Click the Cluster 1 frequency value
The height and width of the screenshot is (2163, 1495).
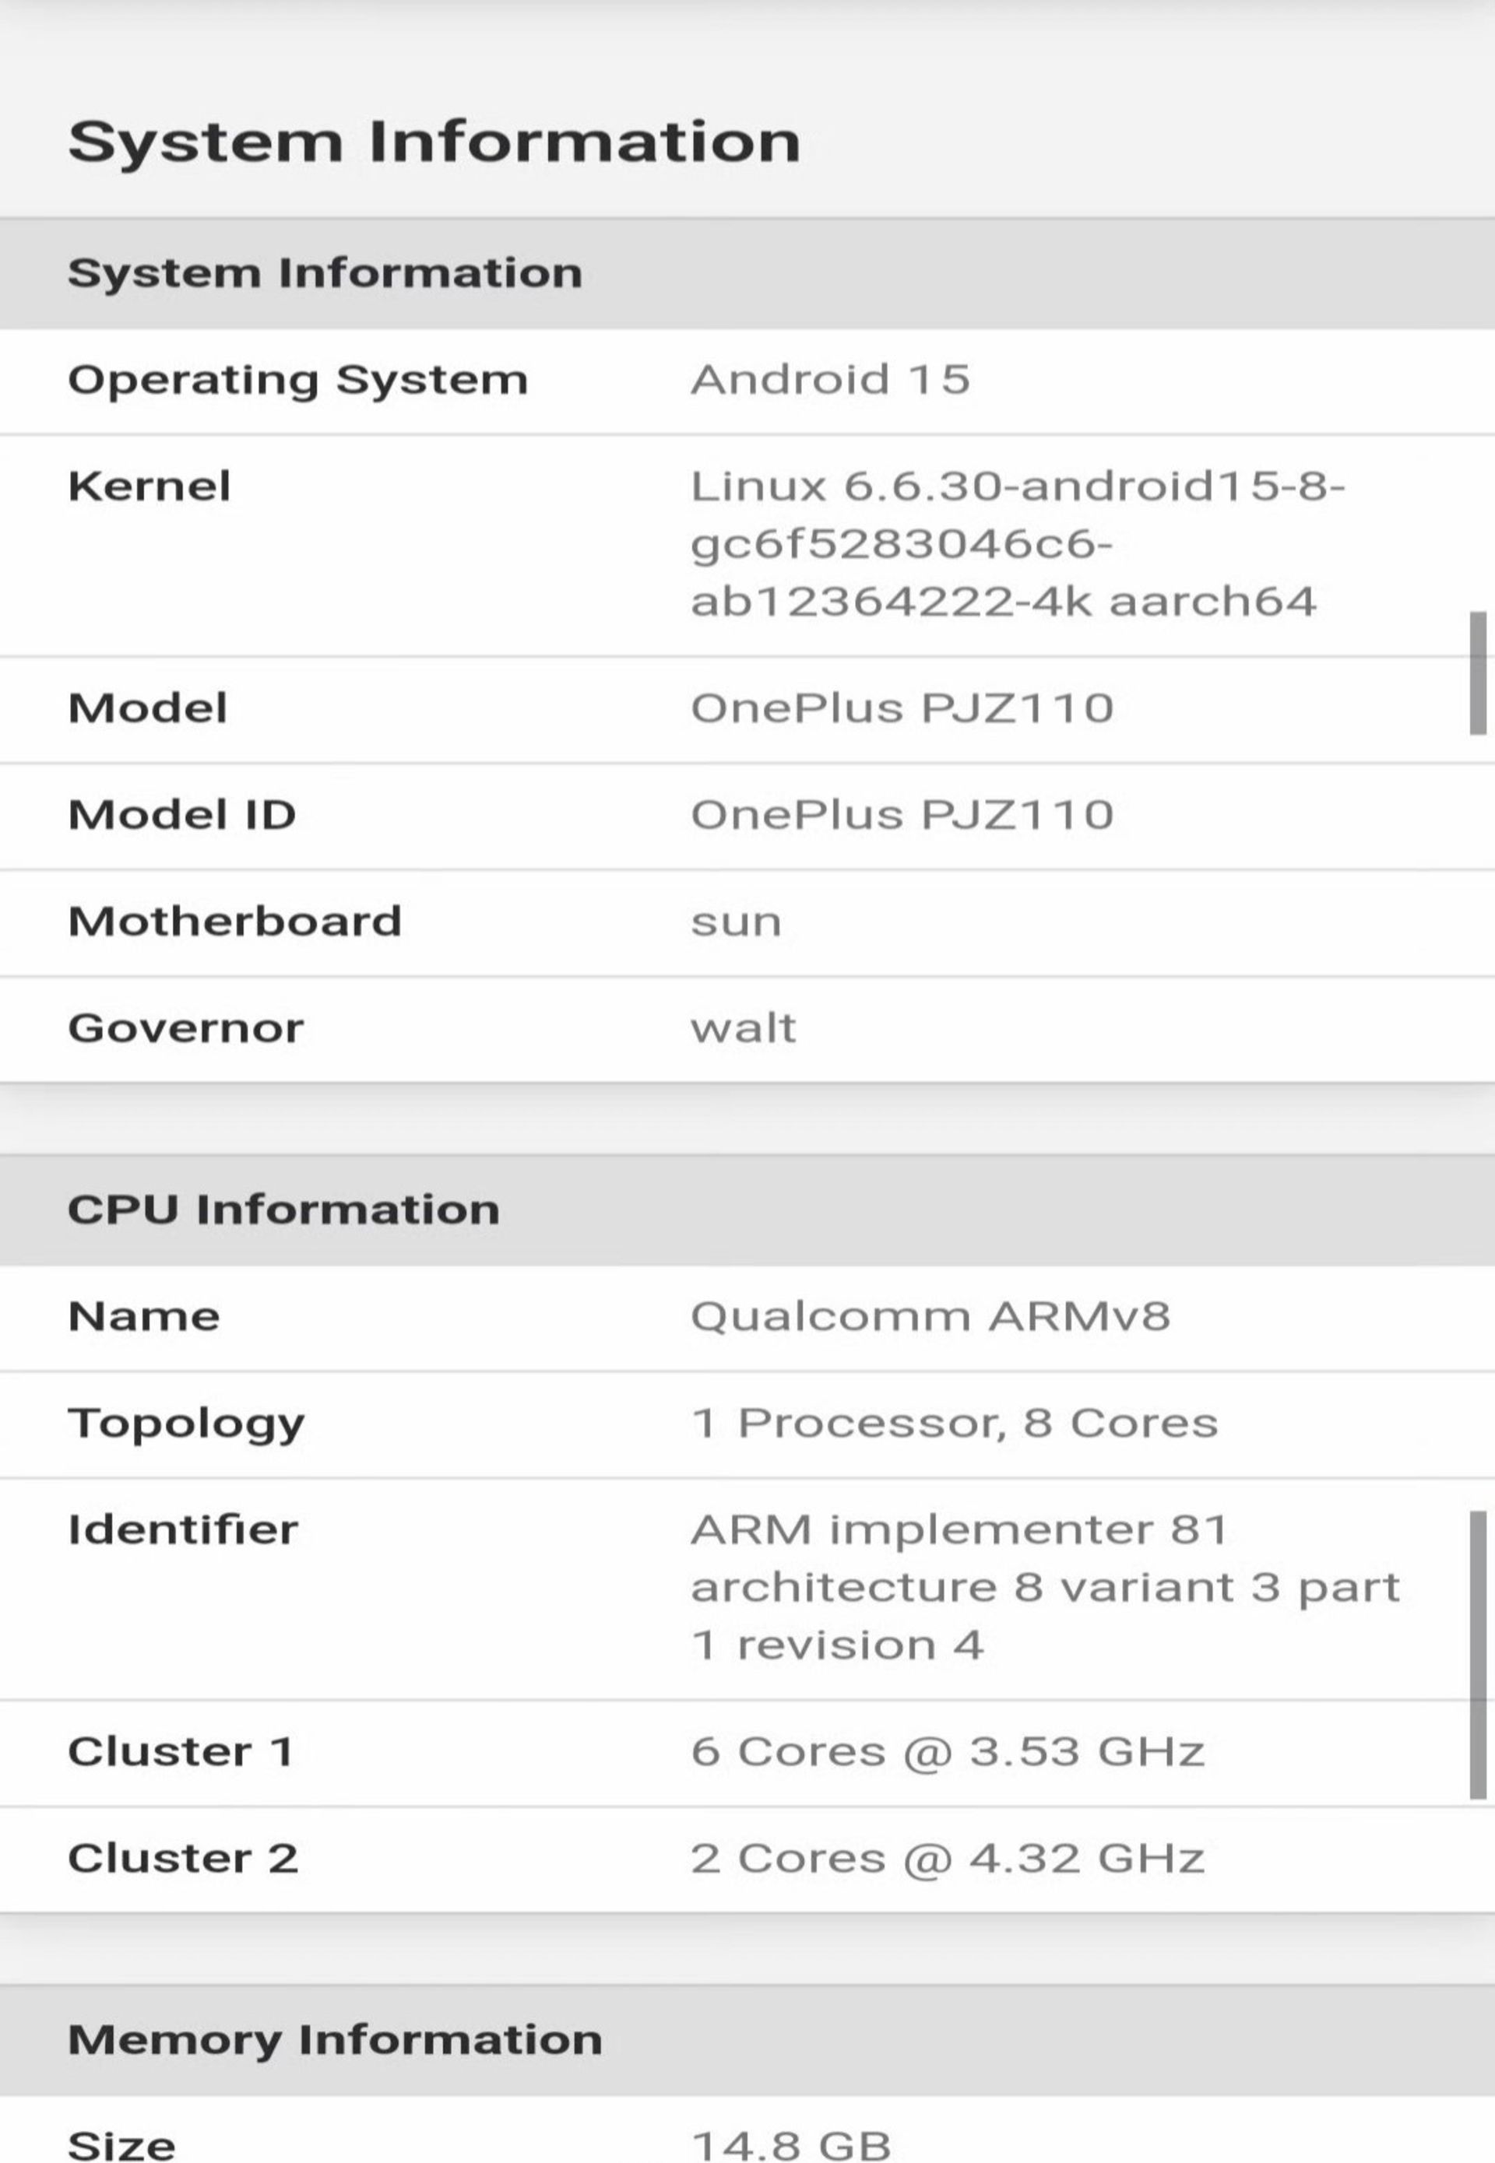pos(948,1752)
